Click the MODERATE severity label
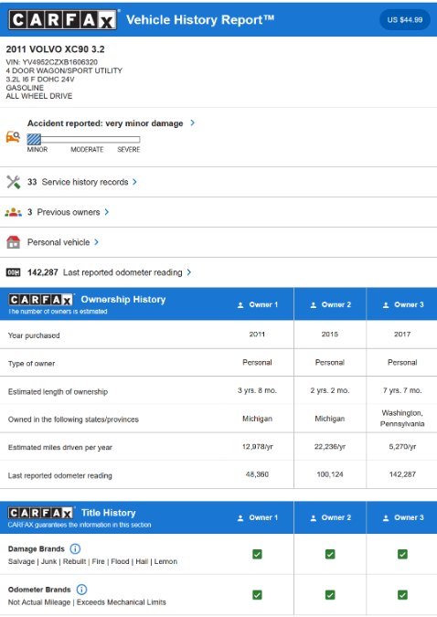Viewport: 437px width, 617px height. 87,150
